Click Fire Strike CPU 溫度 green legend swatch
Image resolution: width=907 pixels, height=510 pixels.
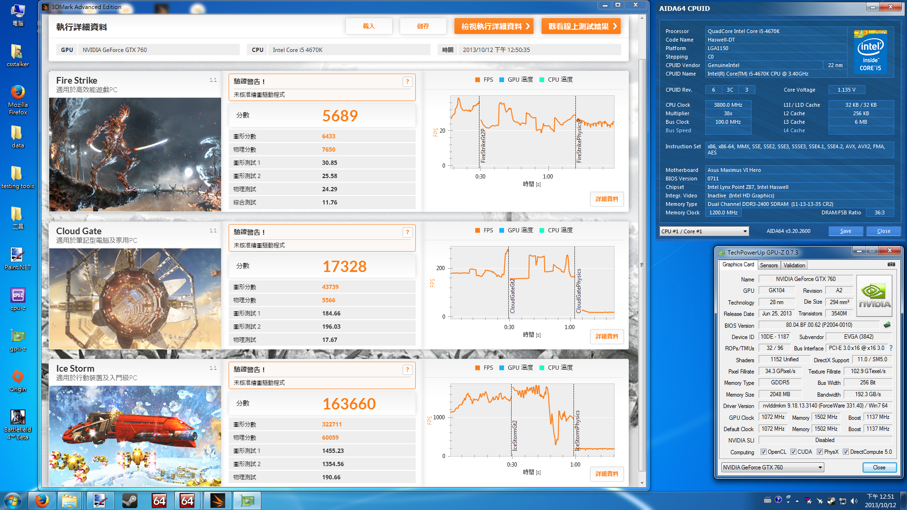tap(542, 80)
